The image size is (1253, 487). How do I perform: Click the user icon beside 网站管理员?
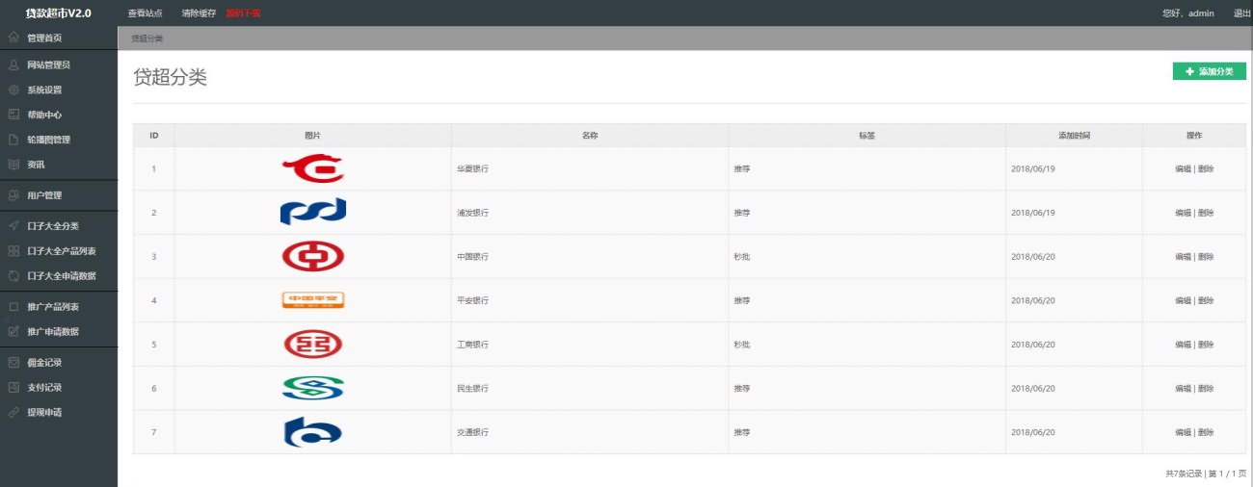13,64
